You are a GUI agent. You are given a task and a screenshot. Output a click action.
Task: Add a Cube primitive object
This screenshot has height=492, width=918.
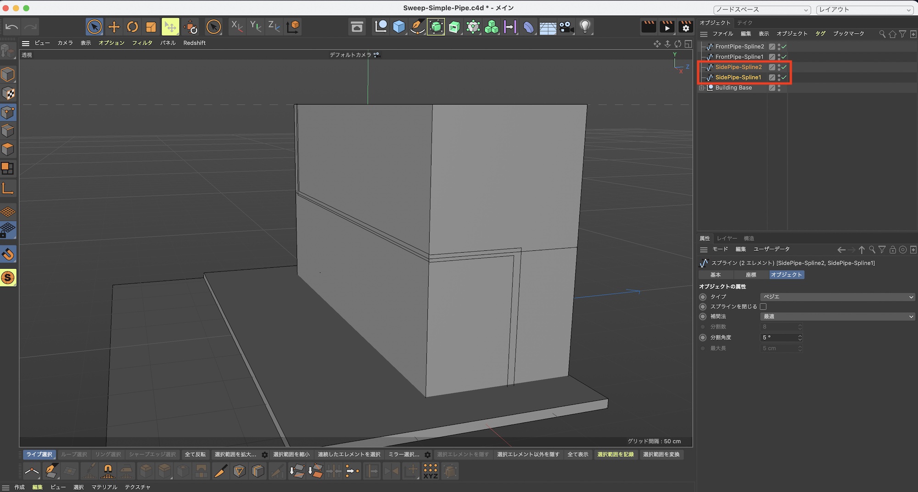click(399, 27)
